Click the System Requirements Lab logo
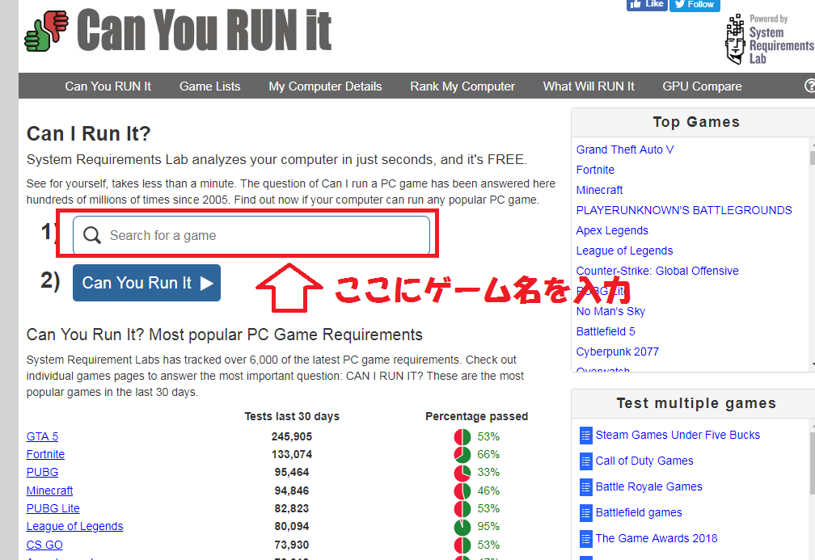Screen dimensions: 815x560 pos(769,40)
